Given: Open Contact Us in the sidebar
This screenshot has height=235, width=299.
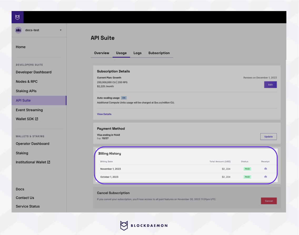Looking at the screenshot, I should [x=25, y=198].
